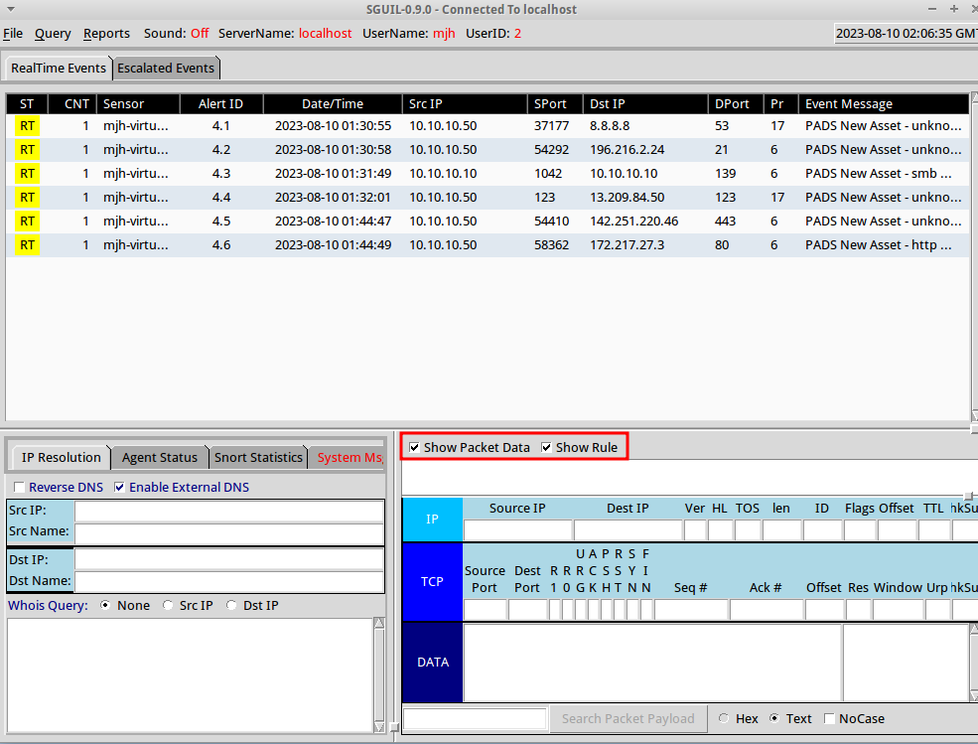This screenshot has width=978, height=744.
Task: Select destination IP 142.251.220.46
Action: pos(633,221)
